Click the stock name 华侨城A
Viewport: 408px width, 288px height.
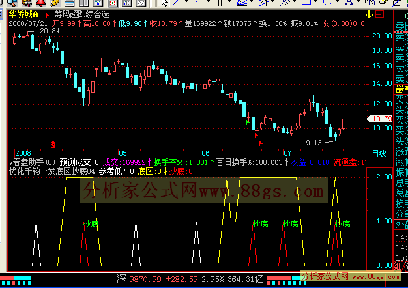(x=23, y=14)
